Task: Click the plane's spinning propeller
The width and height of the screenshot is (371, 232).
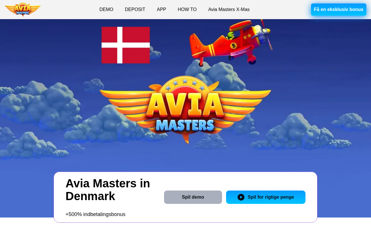Action: [267, 34]
